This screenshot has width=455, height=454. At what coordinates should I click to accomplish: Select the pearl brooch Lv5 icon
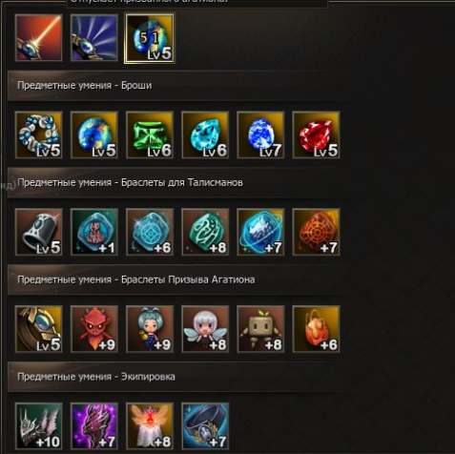point(38,134)
